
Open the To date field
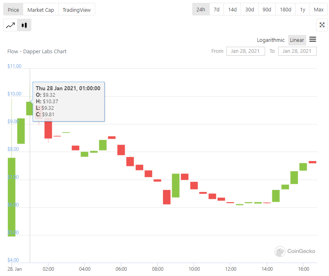297,51
